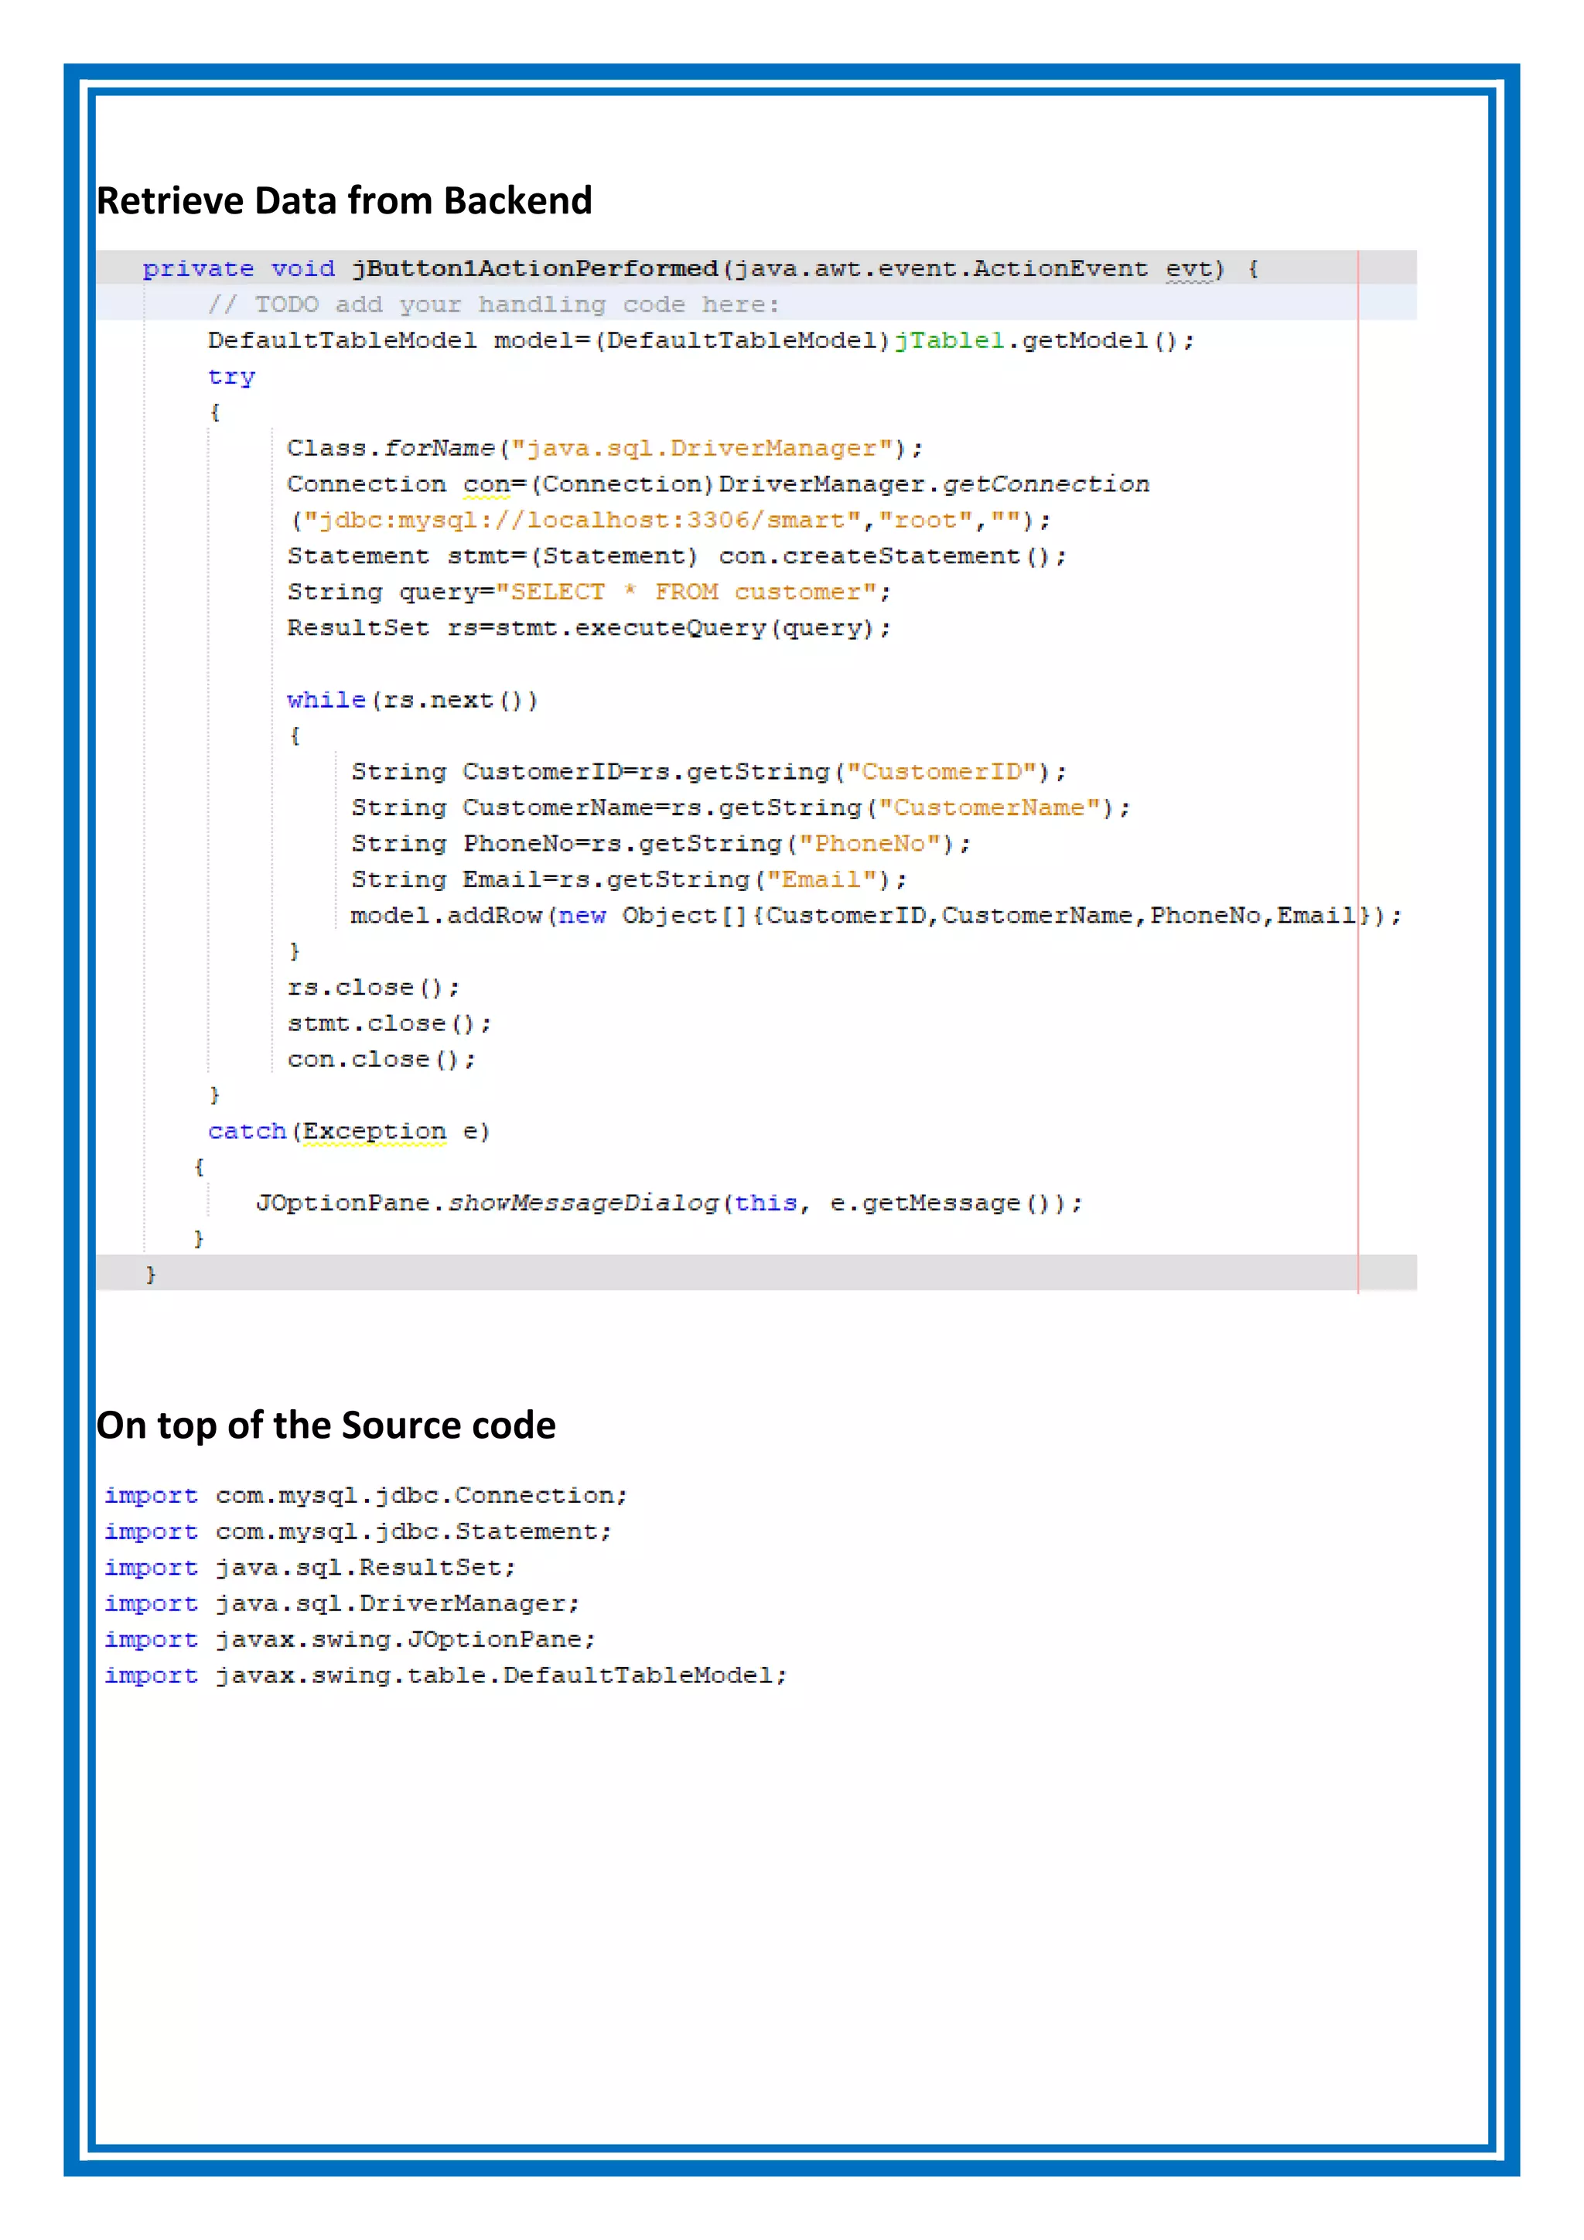Click the 'Retrieve Data from Backend' heading
Screen dimensions: 1584x2240
(343, 200)
